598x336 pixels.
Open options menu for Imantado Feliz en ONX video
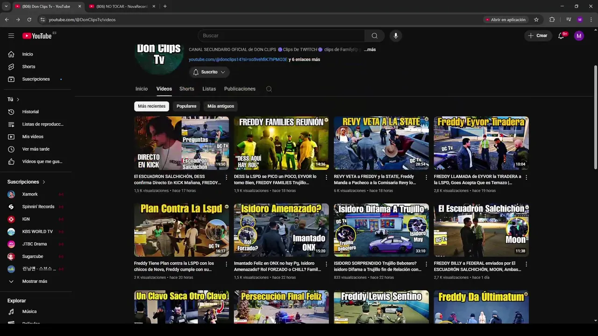(x=326, y=264)
